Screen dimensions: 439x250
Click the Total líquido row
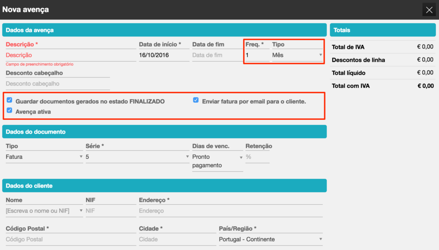pos(383,73)
